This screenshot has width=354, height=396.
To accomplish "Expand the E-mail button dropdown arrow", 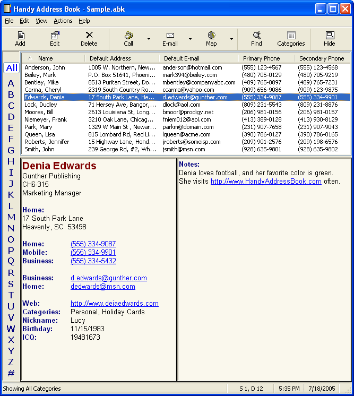I will [190, 39].
